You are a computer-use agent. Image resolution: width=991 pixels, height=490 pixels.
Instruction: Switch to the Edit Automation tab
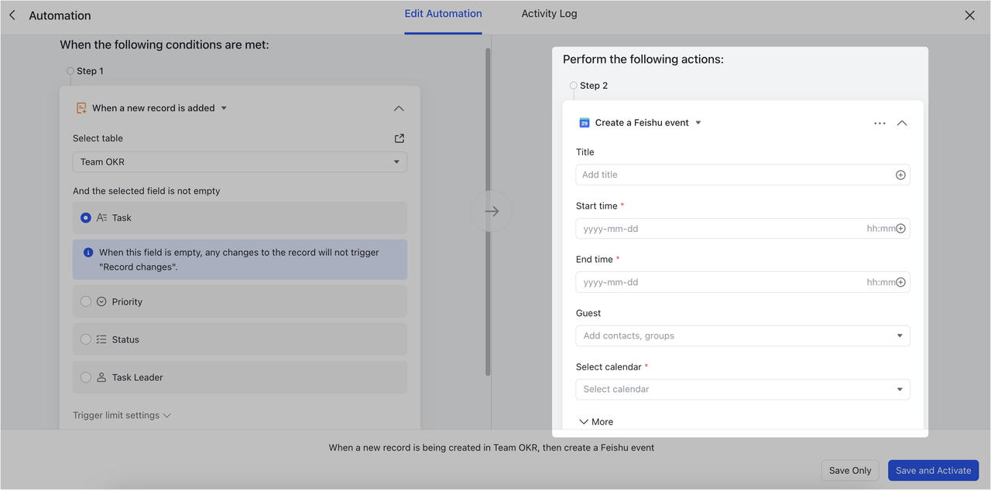tap(443, 14)
